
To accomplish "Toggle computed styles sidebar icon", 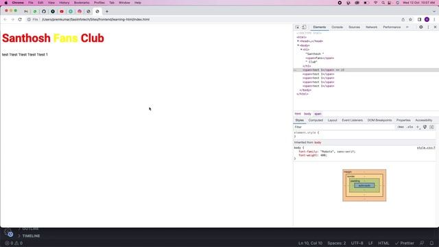I will pyautogui.click(x=431, y=127).
